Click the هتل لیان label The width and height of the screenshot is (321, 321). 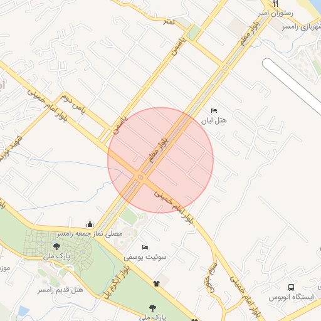click(214, 120)
